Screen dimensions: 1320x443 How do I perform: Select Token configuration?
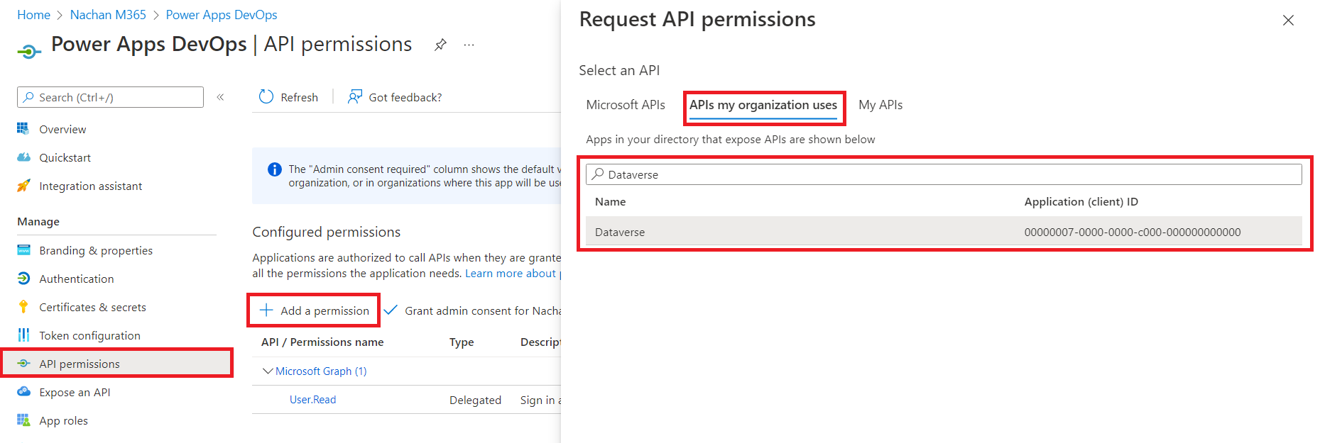[89, 335]
